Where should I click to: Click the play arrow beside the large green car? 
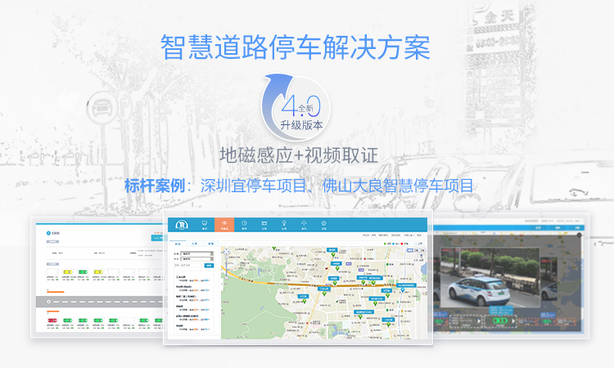(x=512, y=321)
